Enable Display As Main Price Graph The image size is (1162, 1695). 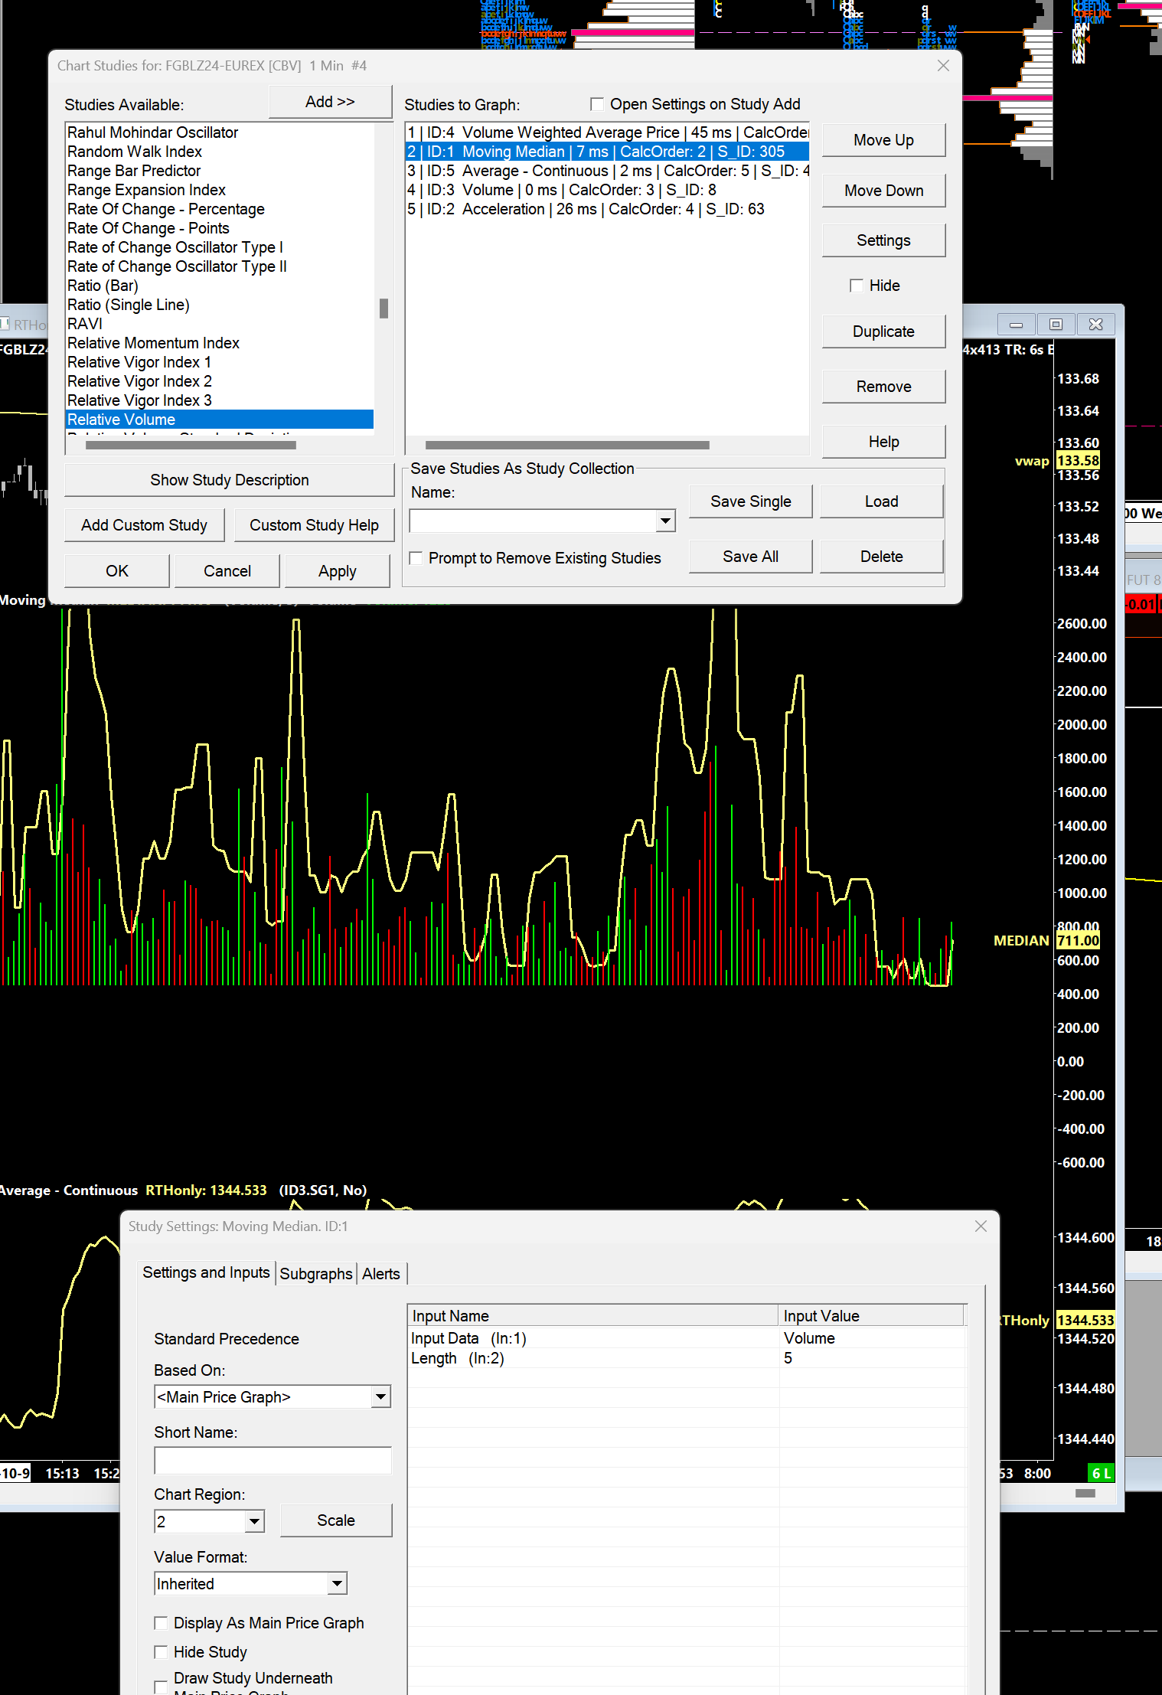point(161,1623)
